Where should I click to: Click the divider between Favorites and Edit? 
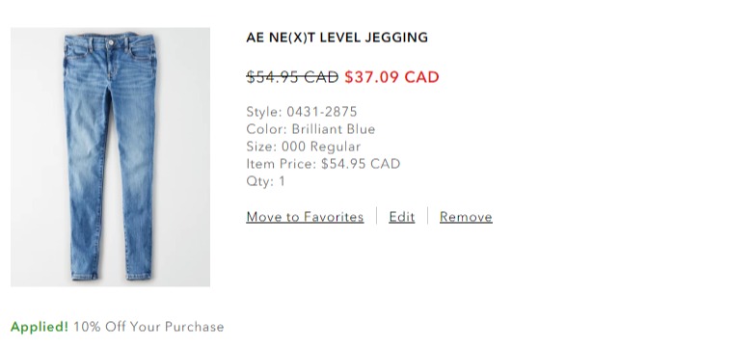377,216
